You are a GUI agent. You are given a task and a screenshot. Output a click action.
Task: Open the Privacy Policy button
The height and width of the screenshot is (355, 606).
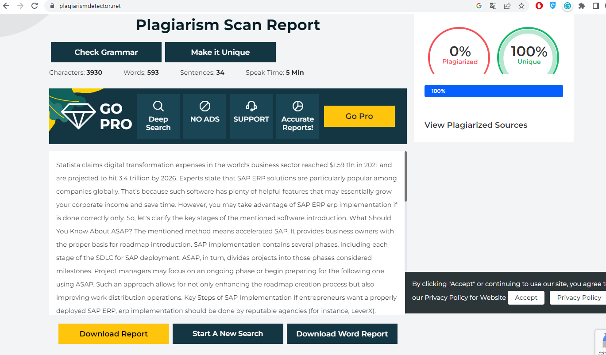click(x=579, y=298)
